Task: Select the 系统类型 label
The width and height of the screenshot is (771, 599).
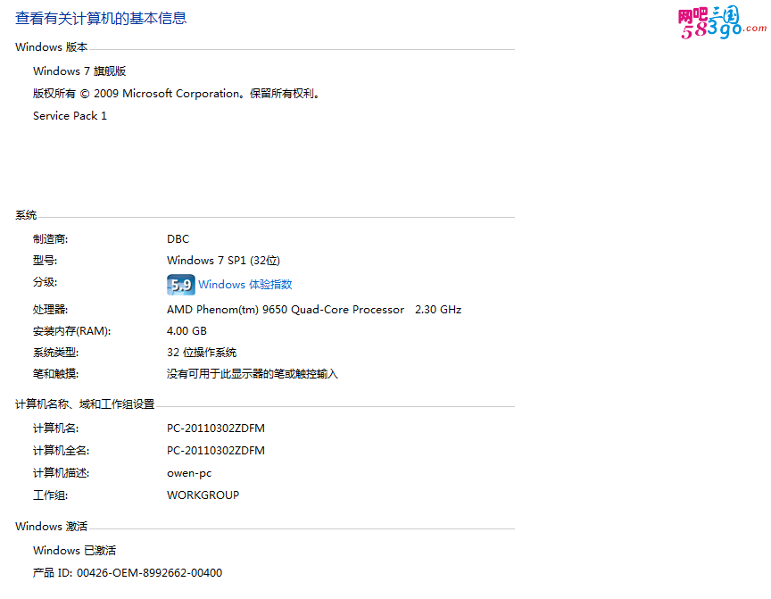Action: [55, 353]
